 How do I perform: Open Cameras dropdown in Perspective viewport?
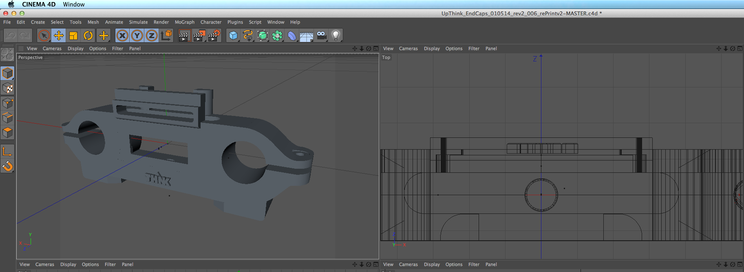(52, 48)
